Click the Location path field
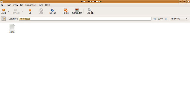 click(x=85, y=19)
